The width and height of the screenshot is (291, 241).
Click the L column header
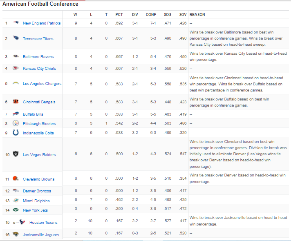pos(91,15)
